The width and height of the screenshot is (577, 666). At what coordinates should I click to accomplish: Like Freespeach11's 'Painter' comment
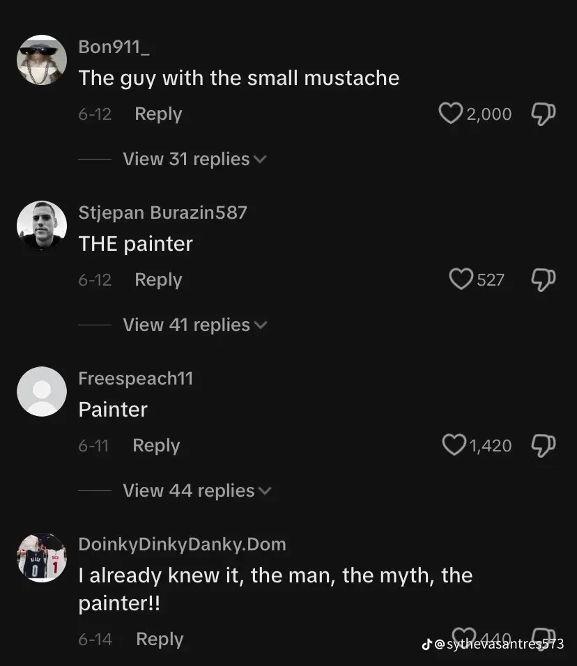coord(454,445)
